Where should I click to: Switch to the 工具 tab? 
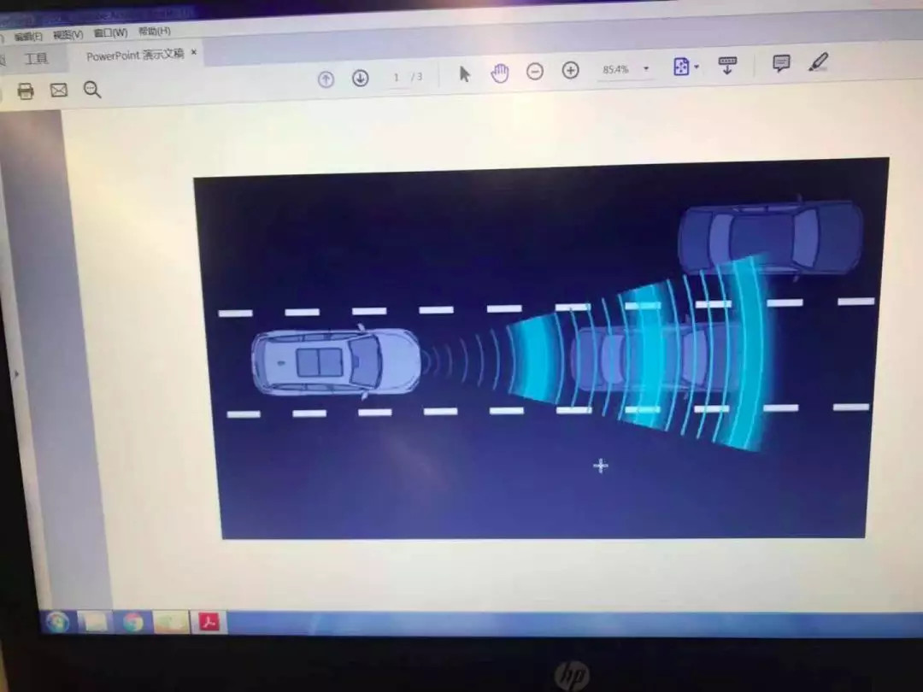tap(36, 59)
